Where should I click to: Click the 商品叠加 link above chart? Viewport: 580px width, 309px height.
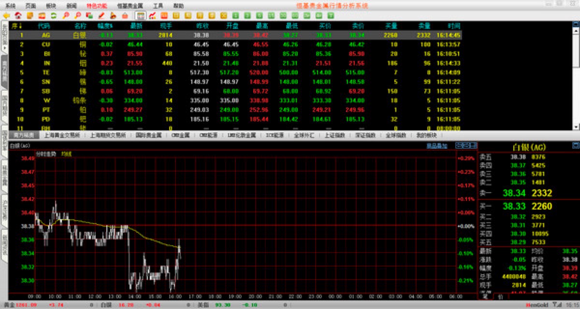pyautogui.click(x=436, y=145)
